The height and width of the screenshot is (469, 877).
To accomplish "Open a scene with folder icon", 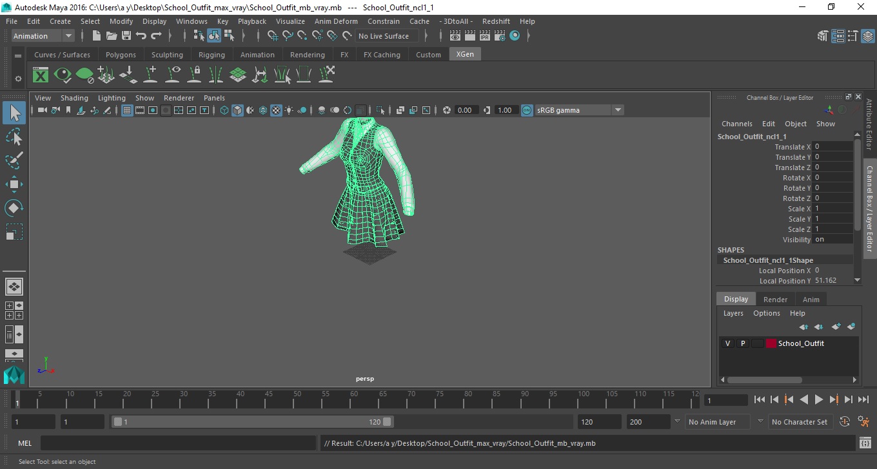I will pos(112,36).
